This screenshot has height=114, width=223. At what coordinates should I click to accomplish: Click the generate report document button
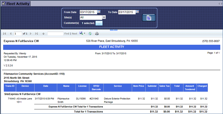149,18
